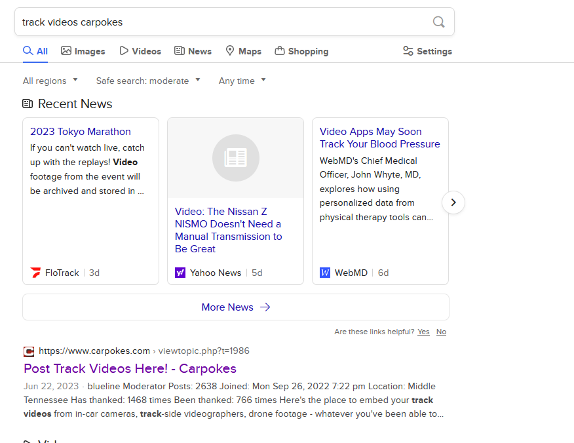Click the Nissan Z NISMO placeholder thumbnail
The width and height of the screenshot is (574, 443).
pos(236,158)
